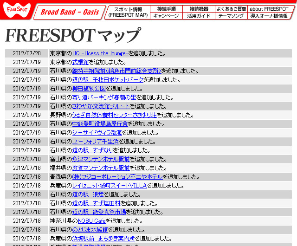Open the Broad Band - Oasis banner

(x=70, y=12)
